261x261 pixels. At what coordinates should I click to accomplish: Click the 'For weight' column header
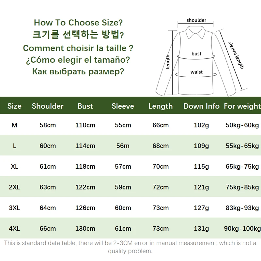coord(242,106)
